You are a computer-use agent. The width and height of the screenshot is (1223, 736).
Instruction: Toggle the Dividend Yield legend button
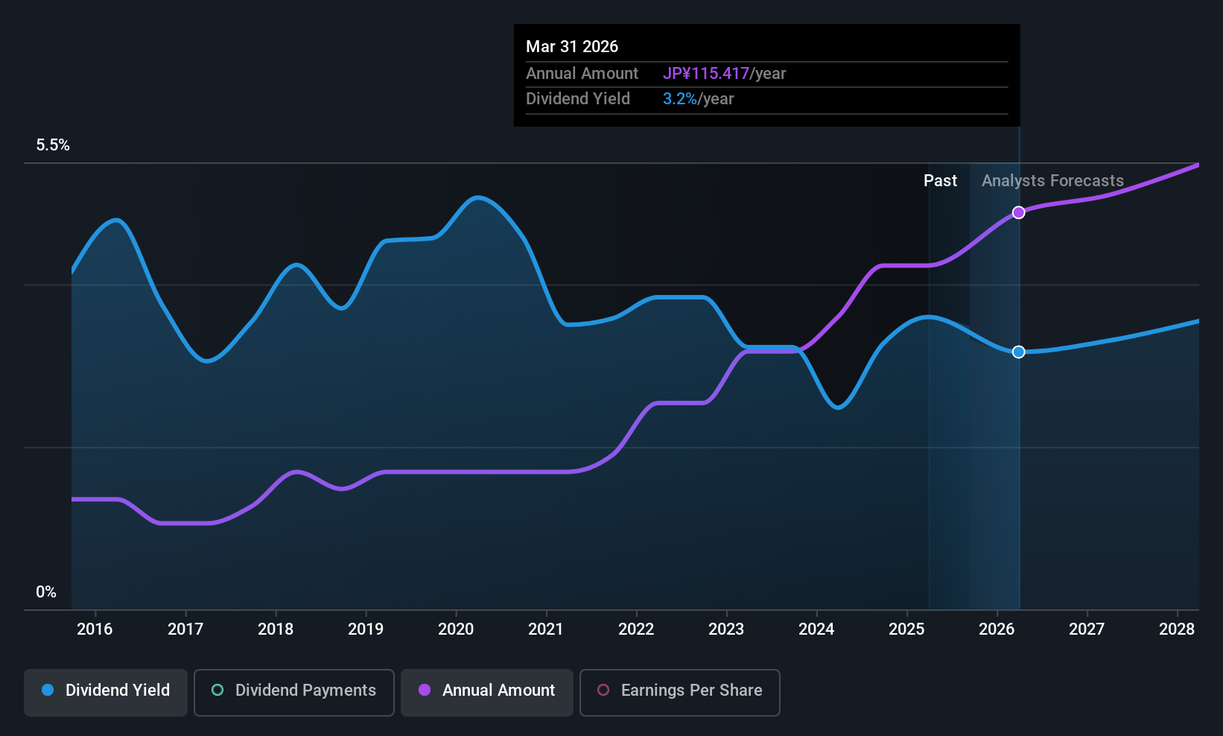[106, 692]
